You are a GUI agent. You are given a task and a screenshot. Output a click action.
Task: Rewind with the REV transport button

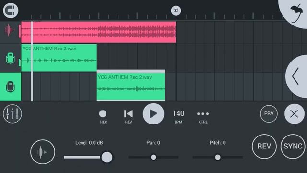pyautogui.click(x=129, y=117)
